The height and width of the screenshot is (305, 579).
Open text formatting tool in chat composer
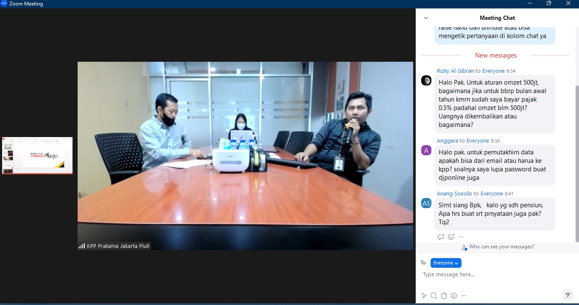point(423,296)
